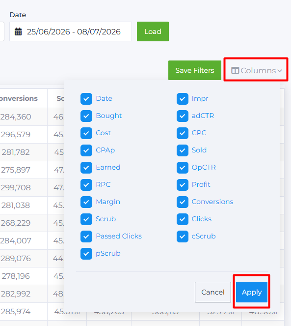Image resolution: width=291 pixels, height=326 pixels.
Task: Click the Conversions table column header
Action: [19, 98]
